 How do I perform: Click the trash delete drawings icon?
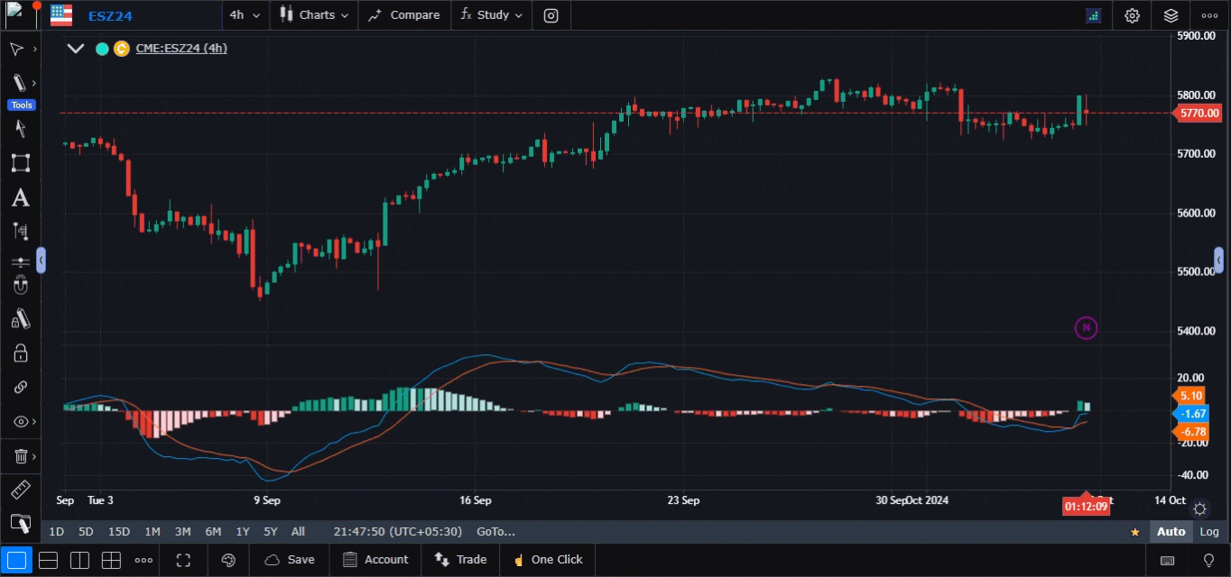coord(20,457)
